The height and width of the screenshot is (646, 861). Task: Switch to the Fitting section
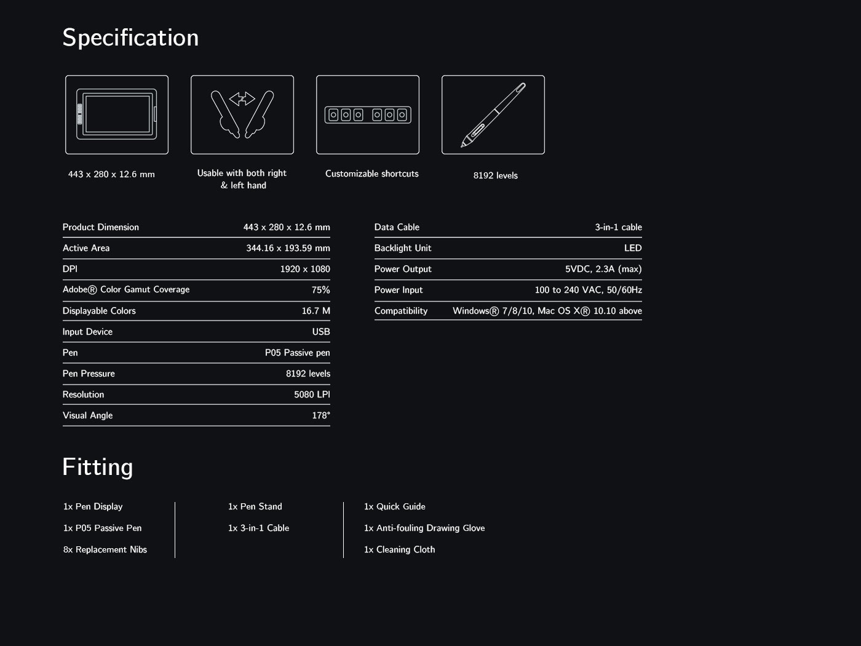pos(97,467)
